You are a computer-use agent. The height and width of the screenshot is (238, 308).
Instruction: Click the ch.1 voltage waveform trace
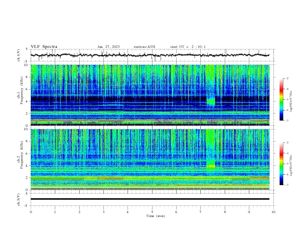pos(150,55)
